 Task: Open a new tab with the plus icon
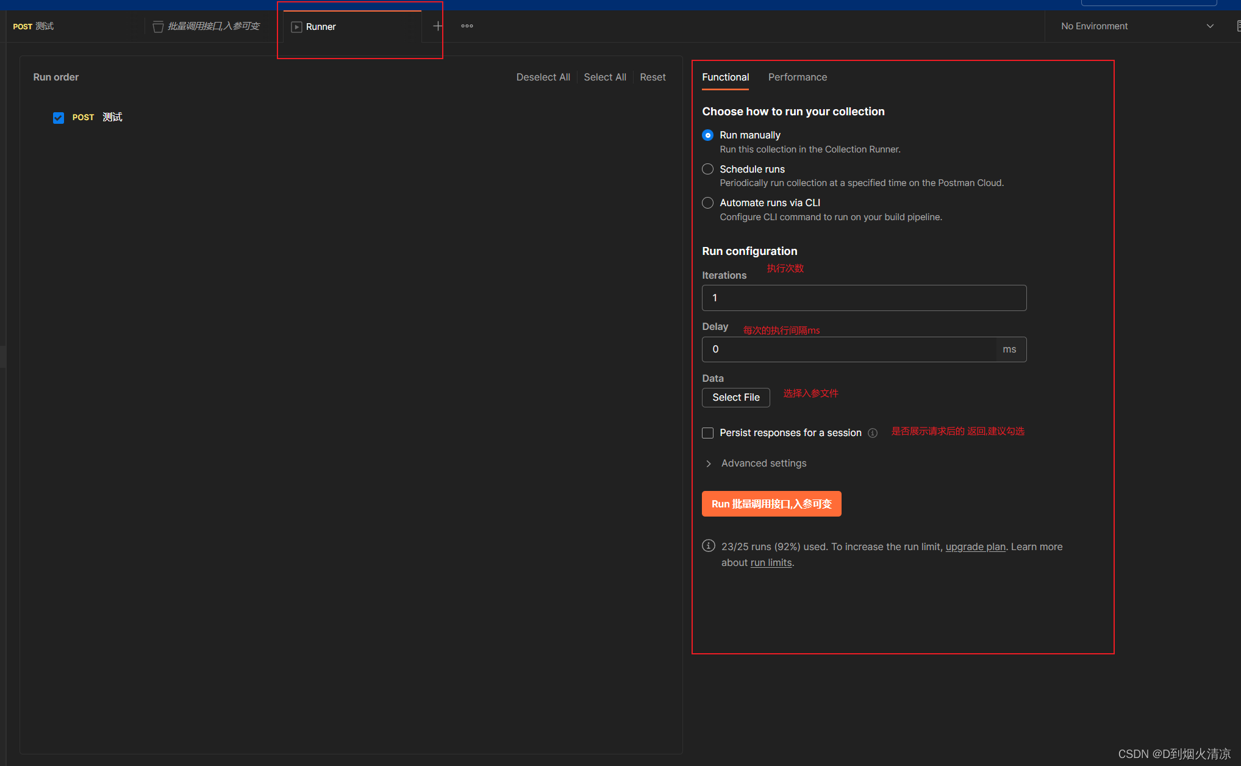click(x=437, y=26)
